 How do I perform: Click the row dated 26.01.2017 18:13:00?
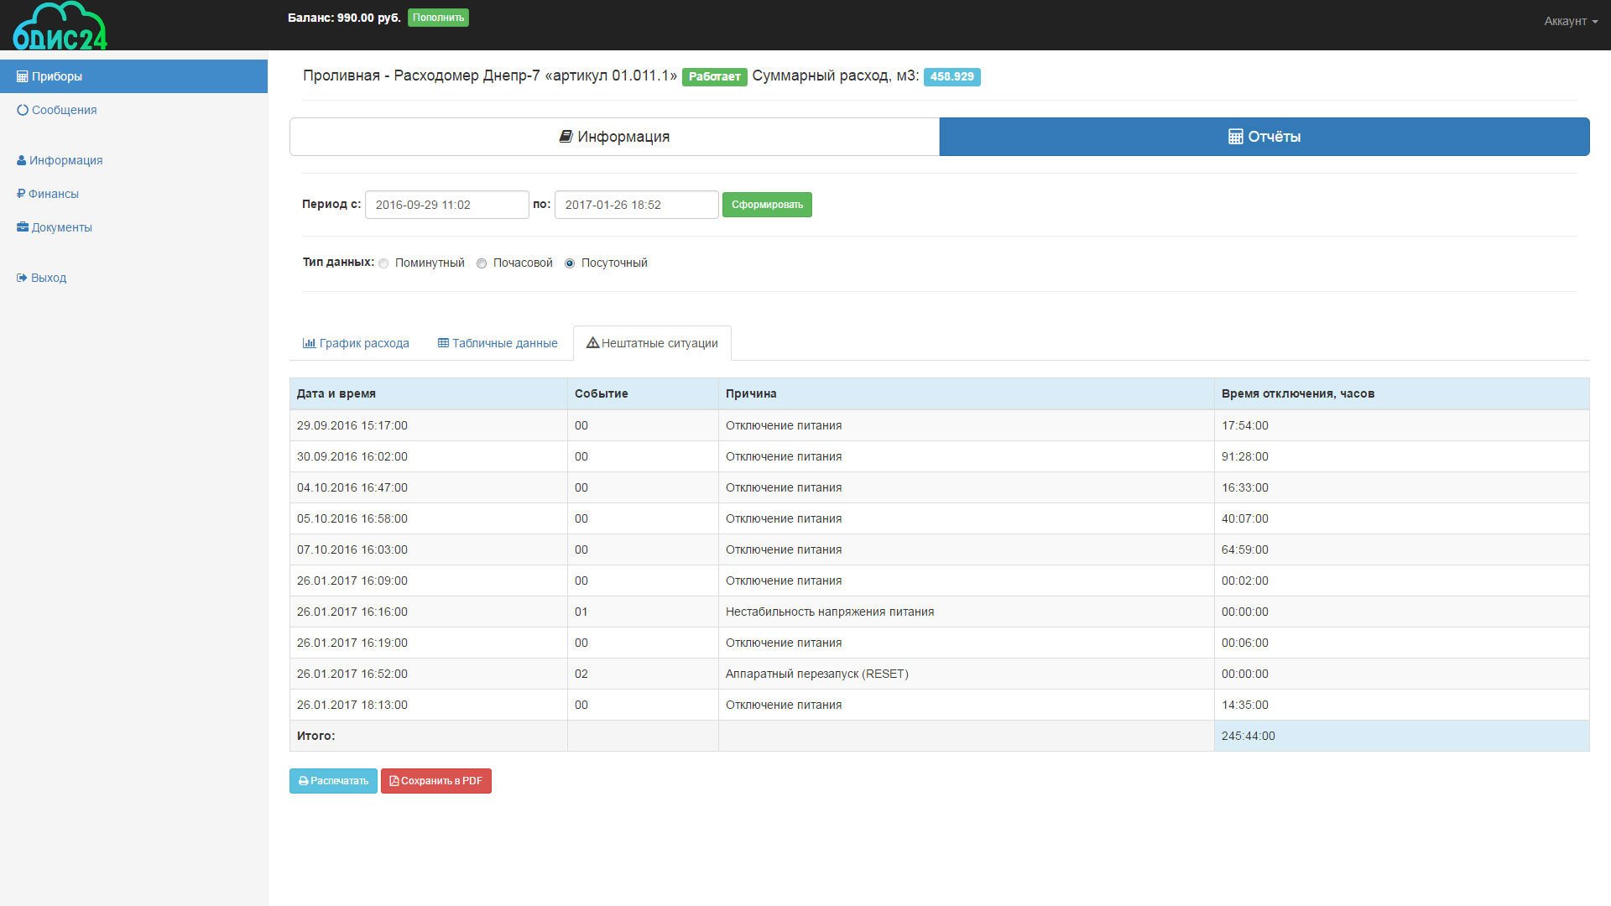(940, 705)
